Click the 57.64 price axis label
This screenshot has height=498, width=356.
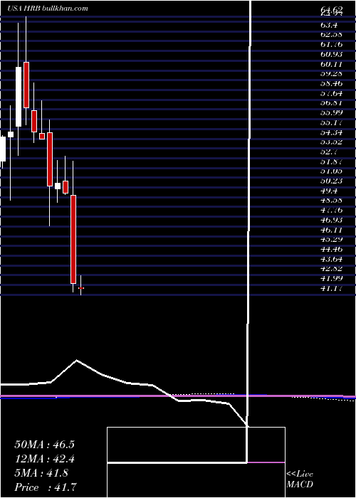click(331, 93)
